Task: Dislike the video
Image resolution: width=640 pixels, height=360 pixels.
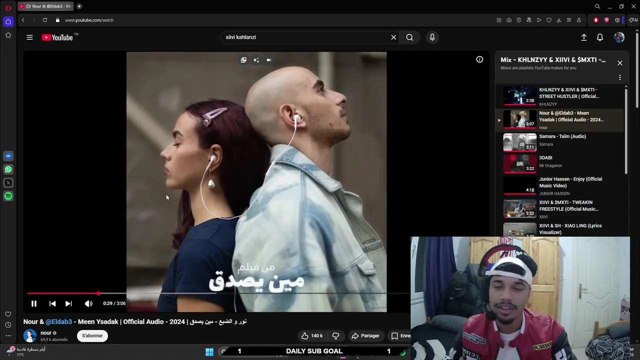Action: [335, 335]
